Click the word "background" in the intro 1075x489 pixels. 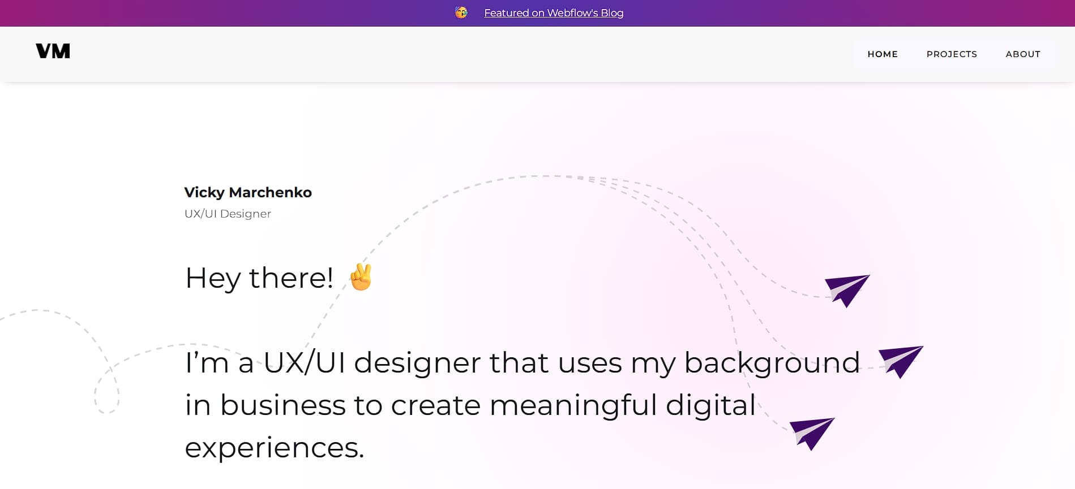coord(772,363)
